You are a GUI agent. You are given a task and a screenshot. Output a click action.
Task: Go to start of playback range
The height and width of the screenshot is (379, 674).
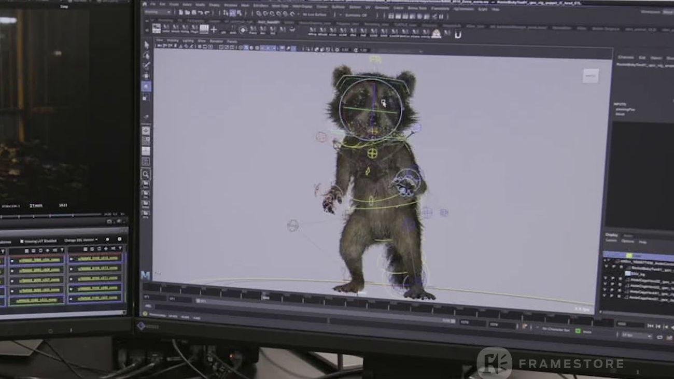[x=651, y=326]
